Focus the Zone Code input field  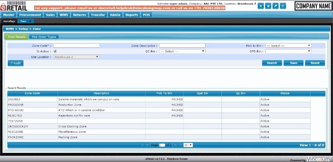tap(76, 46)
